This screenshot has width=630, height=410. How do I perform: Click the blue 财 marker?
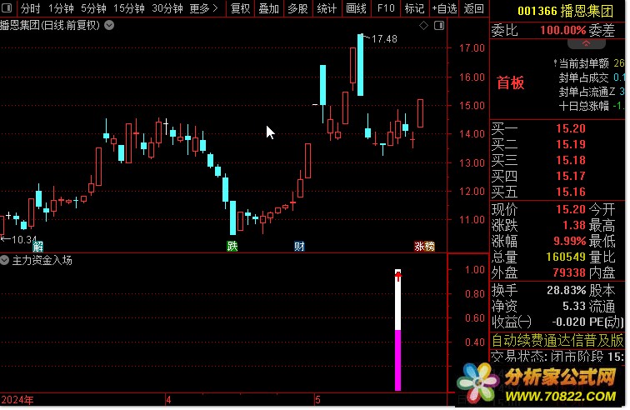coord(299,246)
